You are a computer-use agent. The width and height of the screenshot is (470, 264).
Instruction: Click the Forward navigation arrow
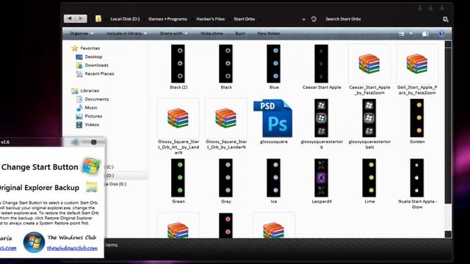click(x=82, y=18)
